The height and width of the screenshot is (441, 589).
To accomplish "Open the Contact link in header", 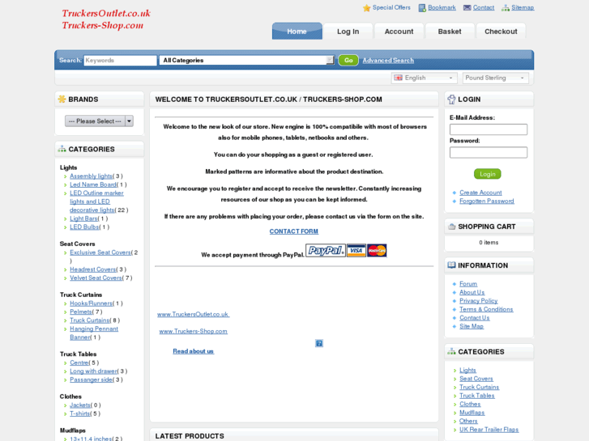I will 484,7.
